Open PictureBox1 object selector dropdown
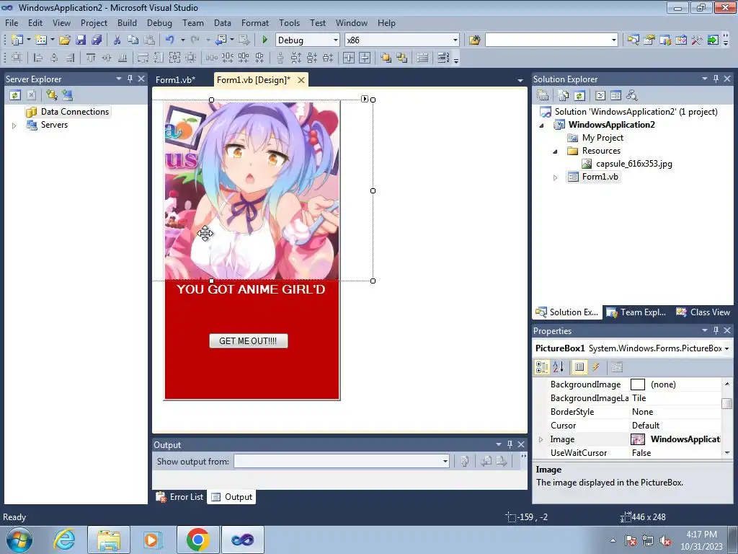Viewport: 738px width, 554px height. (726, 348)
